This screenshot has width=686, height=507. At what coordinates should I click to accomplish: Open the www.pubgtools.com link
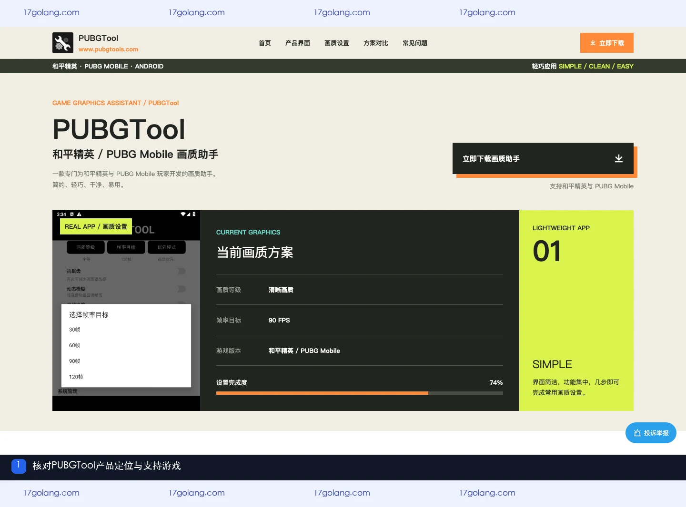click(109, 49)
